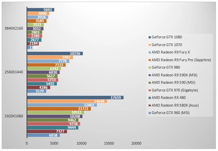This screenshot has width=218, height=151.
Task: Click the 15000 tick on the horizontal axis
Action: pyautogui.click(x=109, y=144)
